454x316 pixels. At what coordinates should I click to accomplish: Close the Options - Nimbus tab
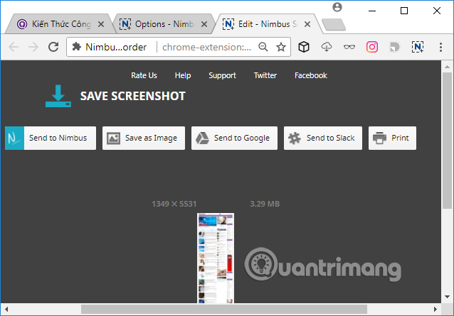click(x=204, y=24)
